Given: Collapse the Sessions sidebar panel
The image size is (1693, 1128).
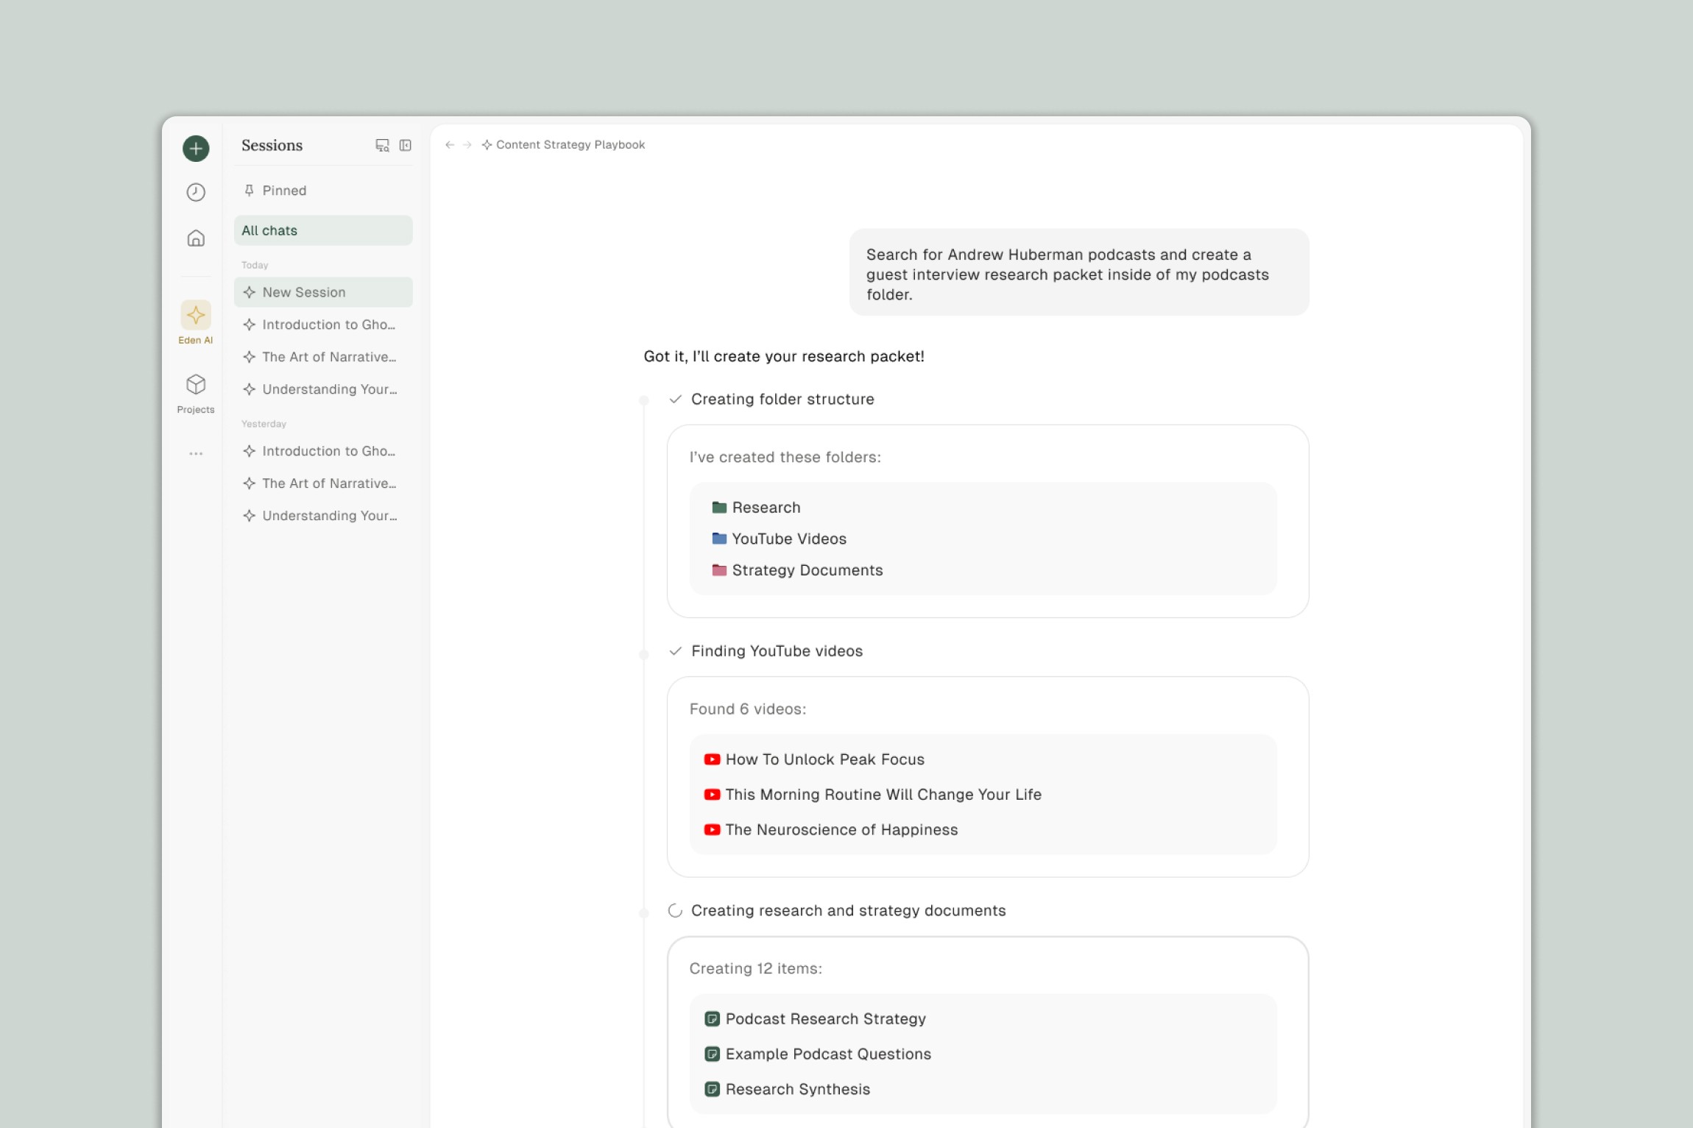Looking at the screenshot, I should click(x=406, y=146).
